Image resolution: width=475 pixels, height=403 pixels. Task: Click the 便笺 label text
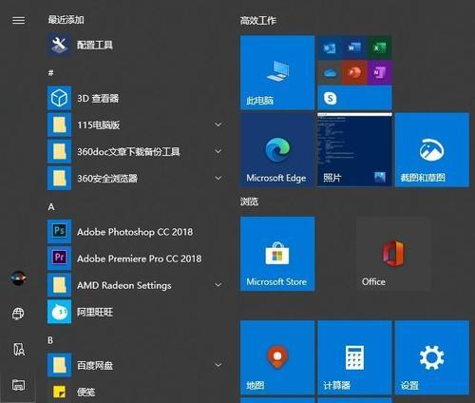86,393
